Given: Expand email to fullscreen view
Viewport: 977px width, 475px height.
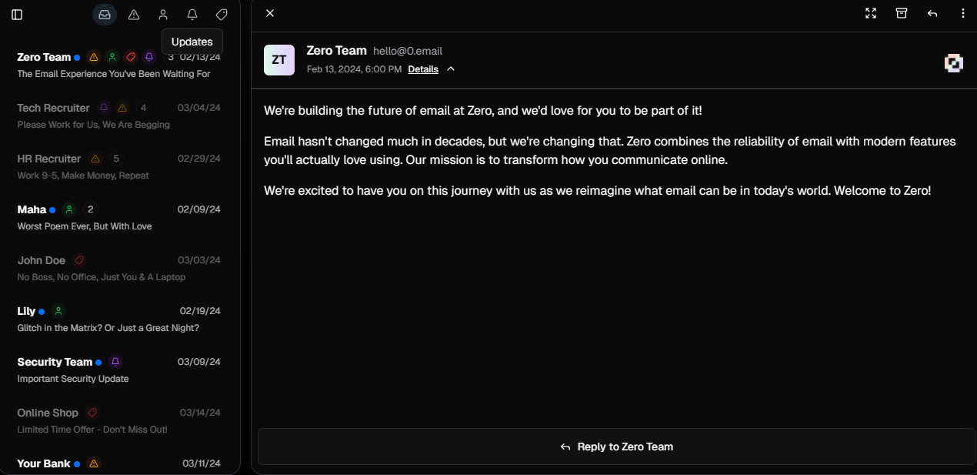Looking at the screenshot, I should (x=871, y=13).
